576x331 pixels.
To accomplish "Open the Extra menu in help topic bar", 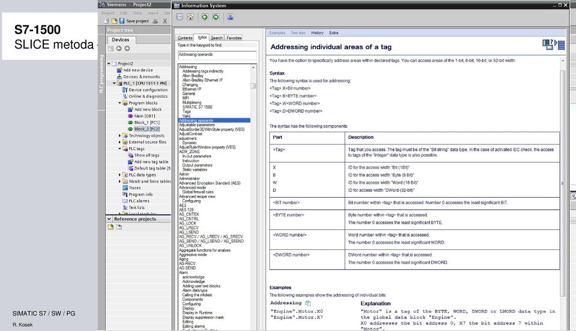I will [334, 32].
